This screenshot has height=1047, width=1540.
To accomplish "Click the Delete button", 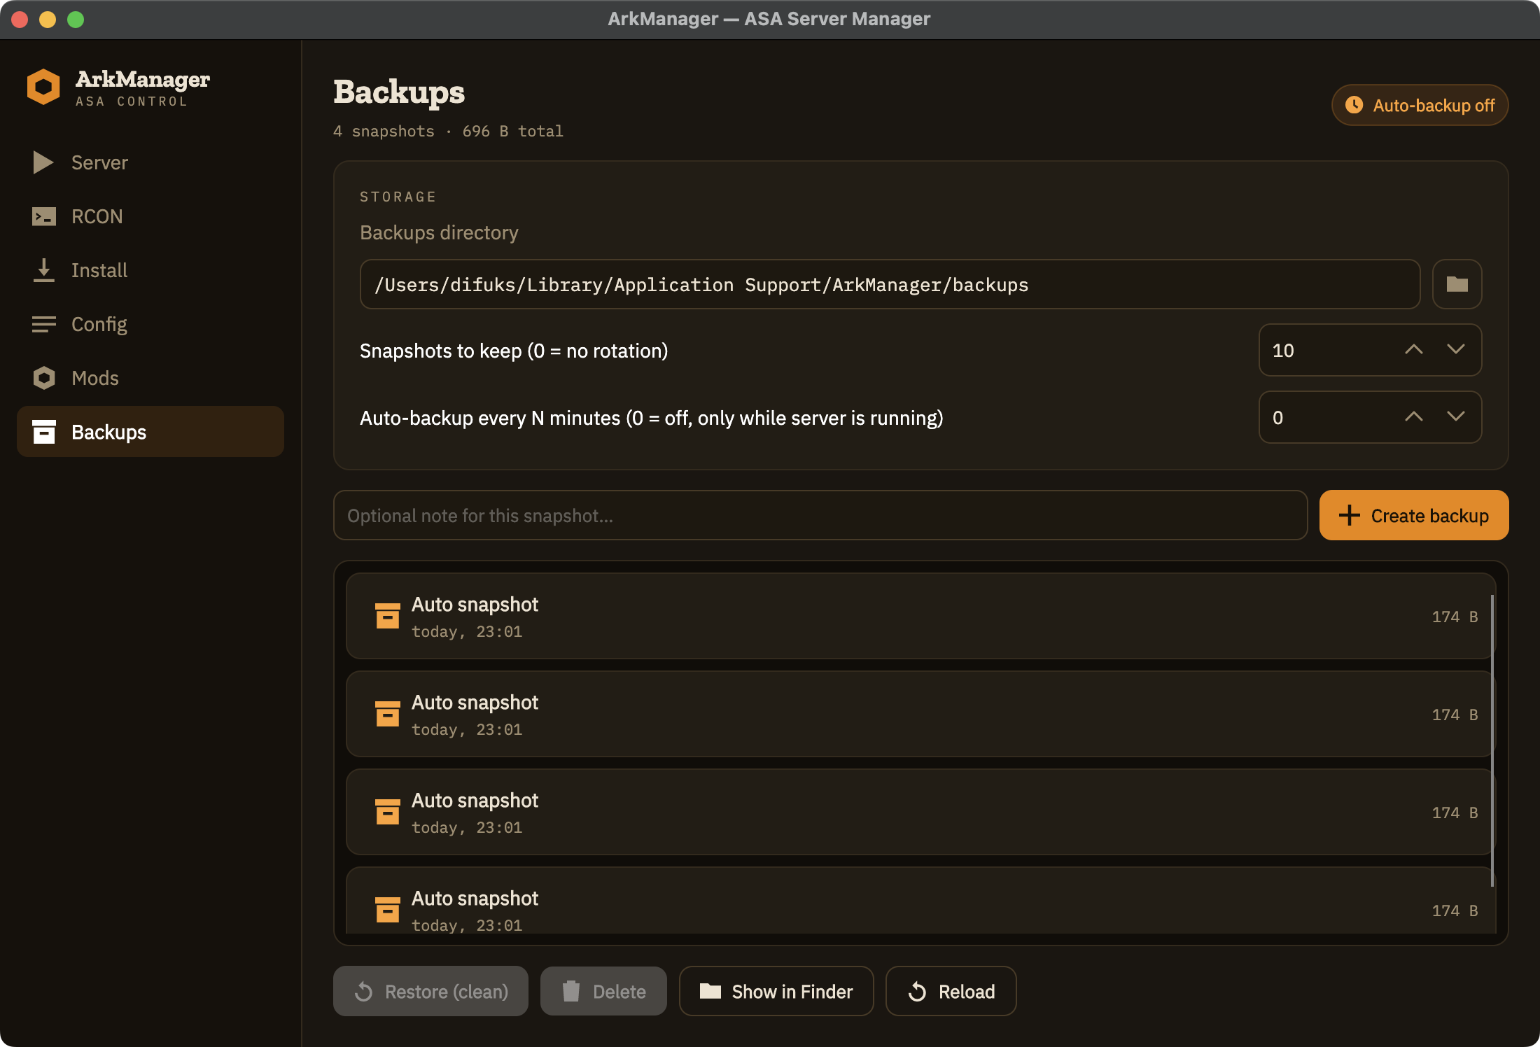I will pyautogui.click(x=603, y=991).
